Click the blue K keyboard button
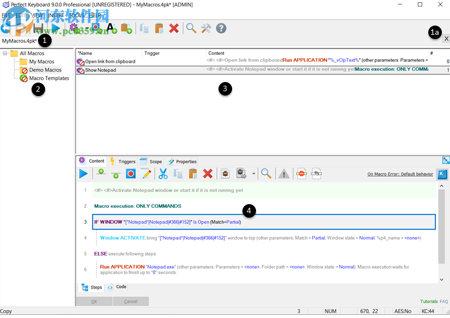 [x=442, y=174]
